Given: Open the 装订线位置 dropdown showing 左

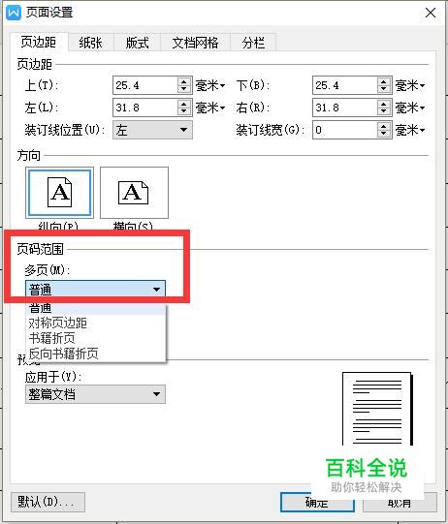Looking at the screenshot, I should coord(152,130).
